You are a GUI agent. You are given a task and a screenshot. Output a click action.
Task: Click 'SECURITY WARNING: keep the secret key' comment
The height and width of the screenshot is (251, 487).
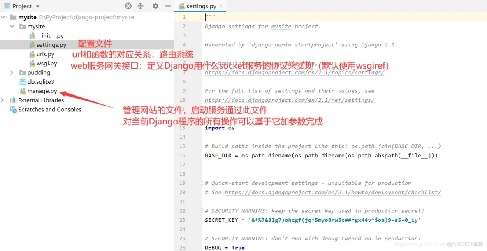(315, 211)
